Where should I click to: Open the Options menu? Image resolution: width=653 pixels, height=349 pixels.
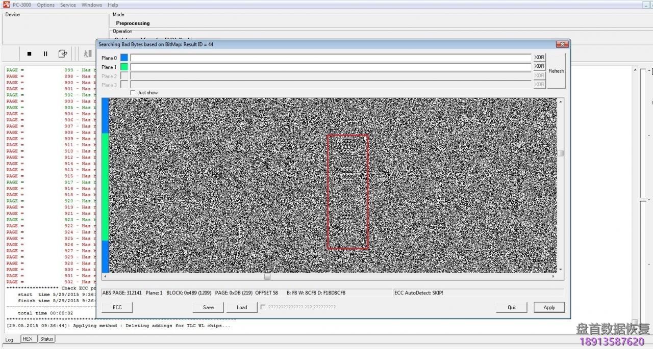pos(45,5)
